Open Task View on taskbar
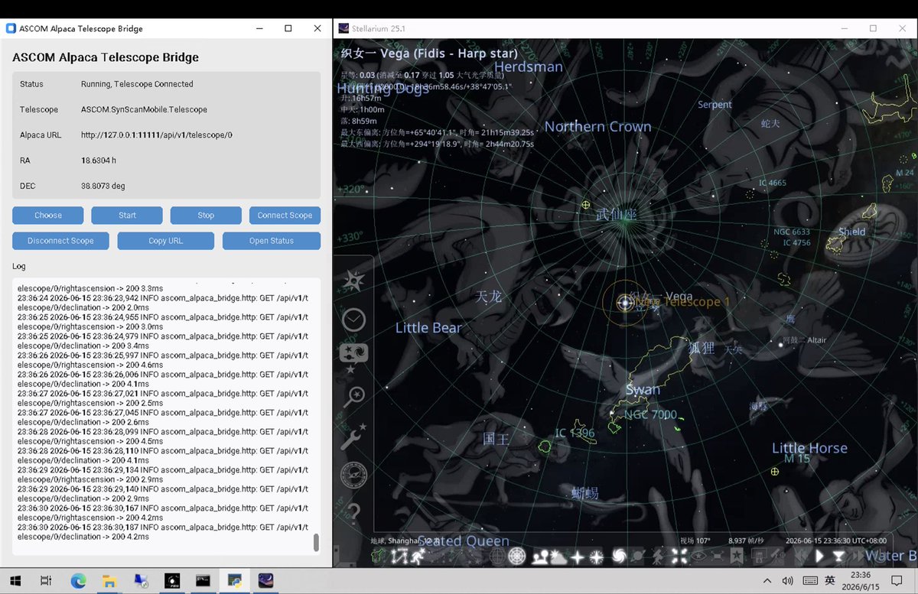Image resolution: width=918 pixels, height=594 pixels. coord(46,581)
